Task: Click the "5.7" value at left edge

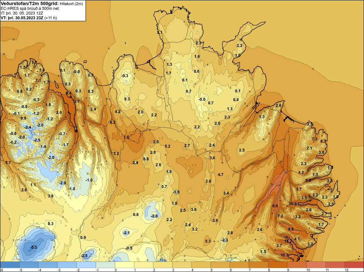Action: (x=8, y=163)
